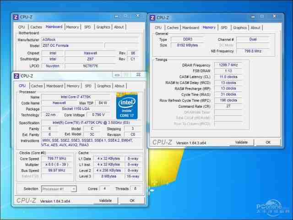Click the 2T Command Rate value

point(228,106)
